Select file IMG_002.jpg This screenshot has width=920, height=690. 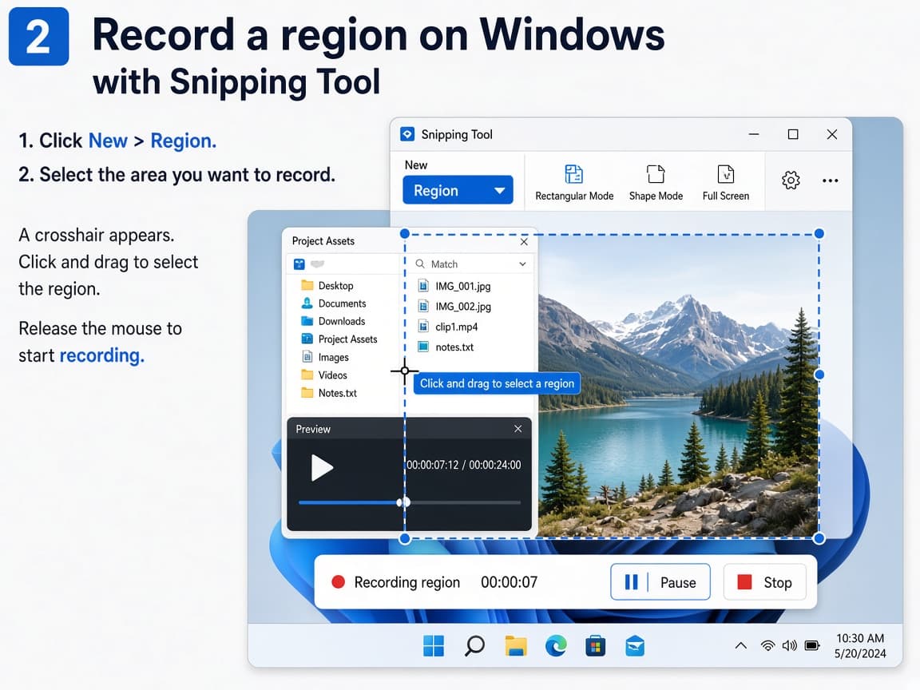coord(454,307)
